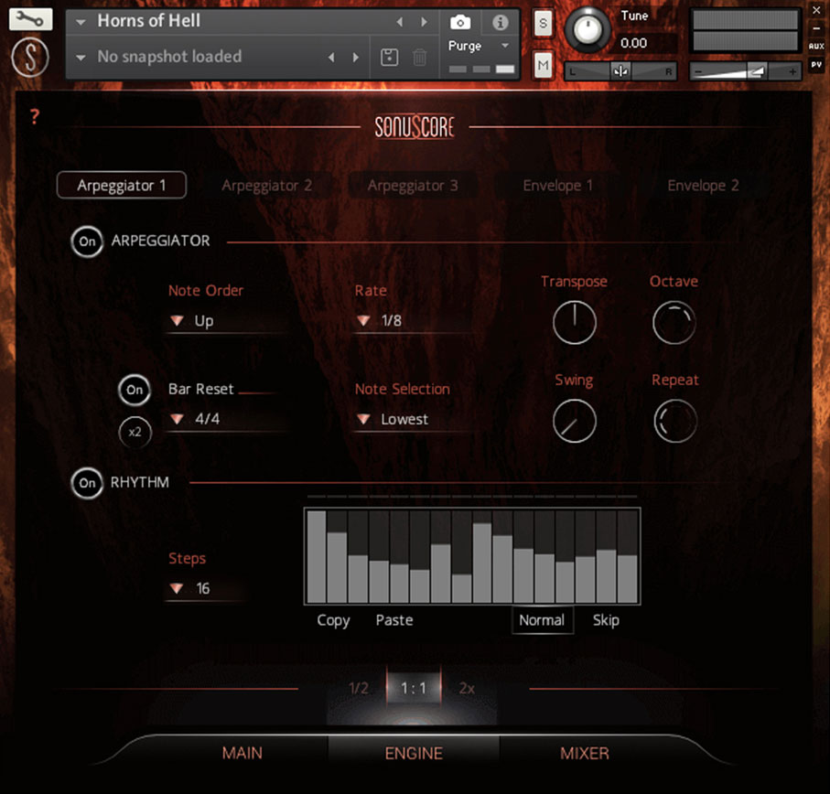Click the Transpose knob

(575, 323)
